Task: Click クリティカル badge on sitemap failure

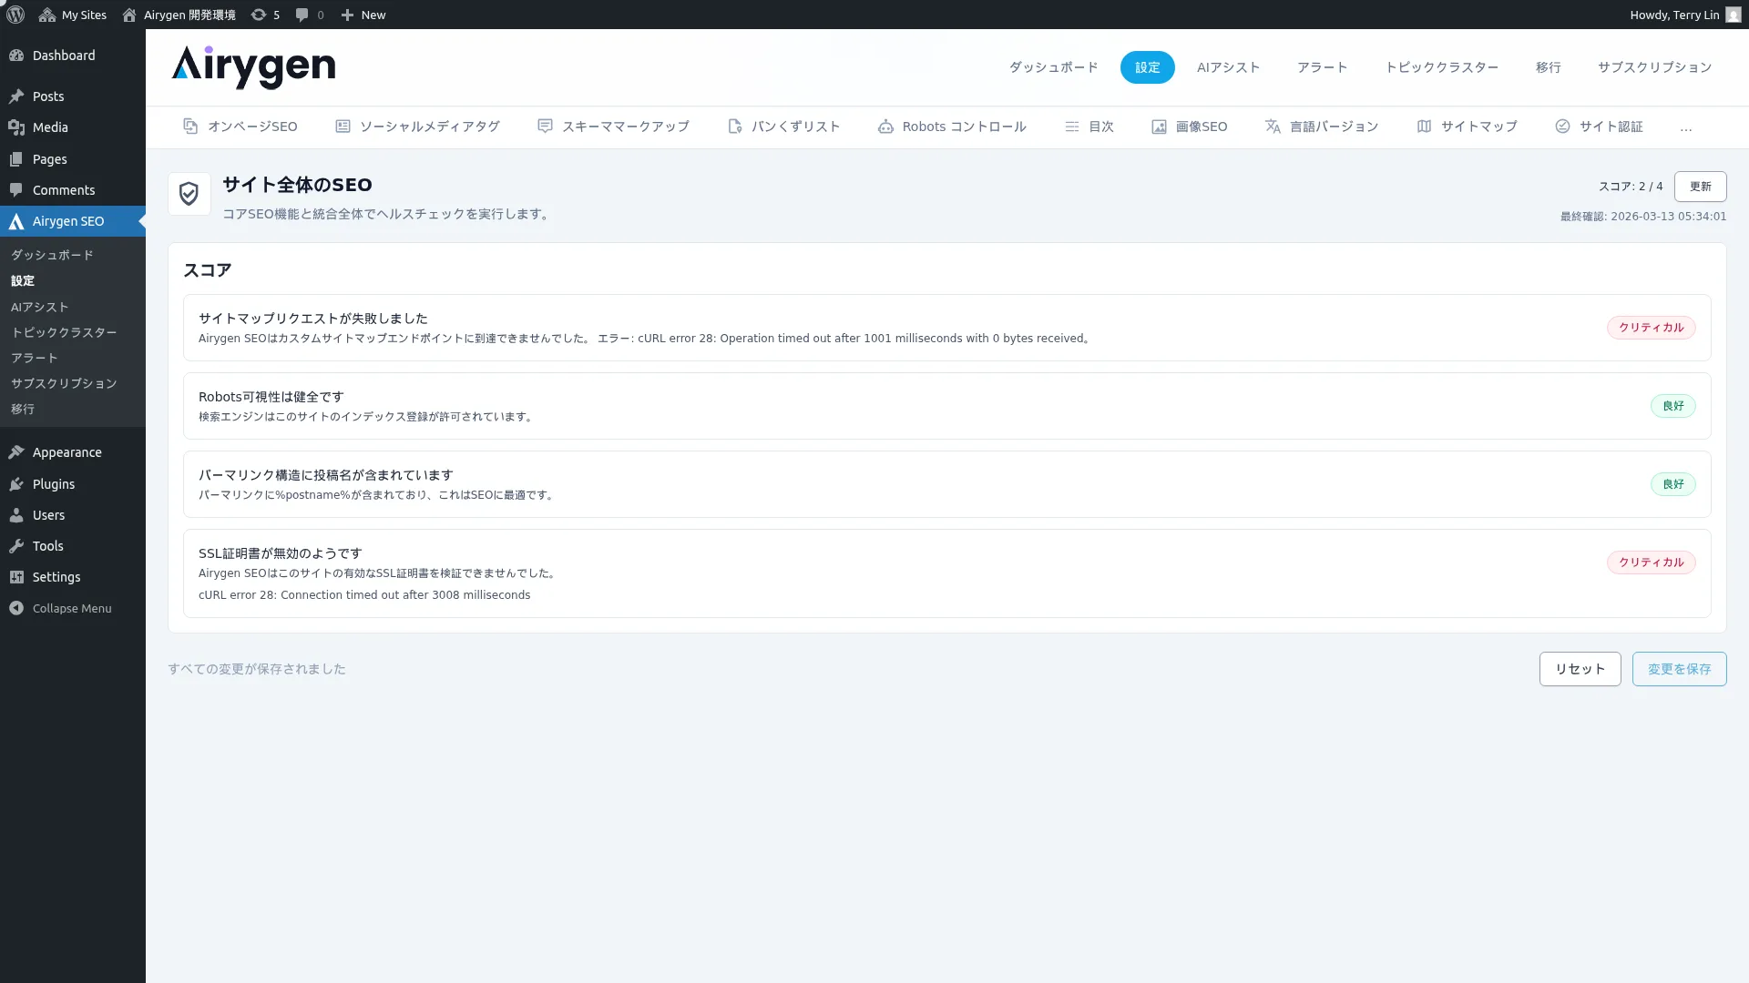Action: click(x=1651, y=328)
